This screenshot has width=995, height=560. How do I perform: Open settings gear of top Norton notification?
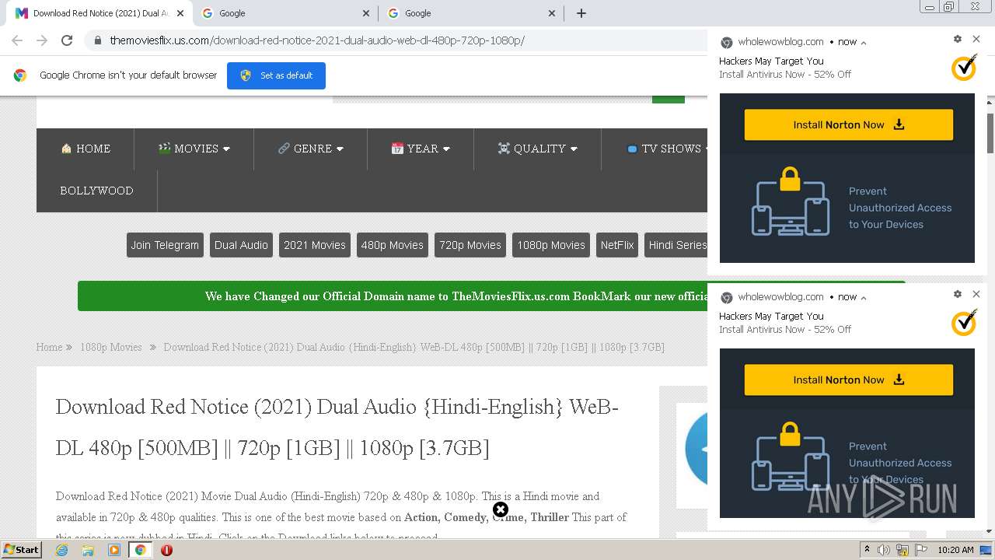coord(958,39)
